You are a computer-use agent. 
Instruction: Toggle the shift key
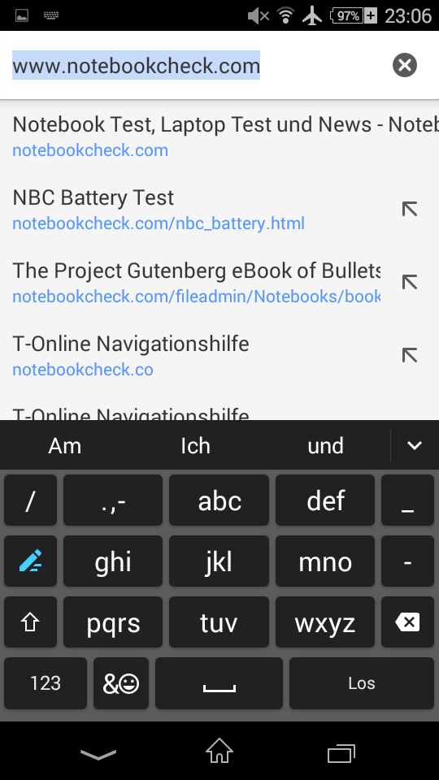click(30, 622)
